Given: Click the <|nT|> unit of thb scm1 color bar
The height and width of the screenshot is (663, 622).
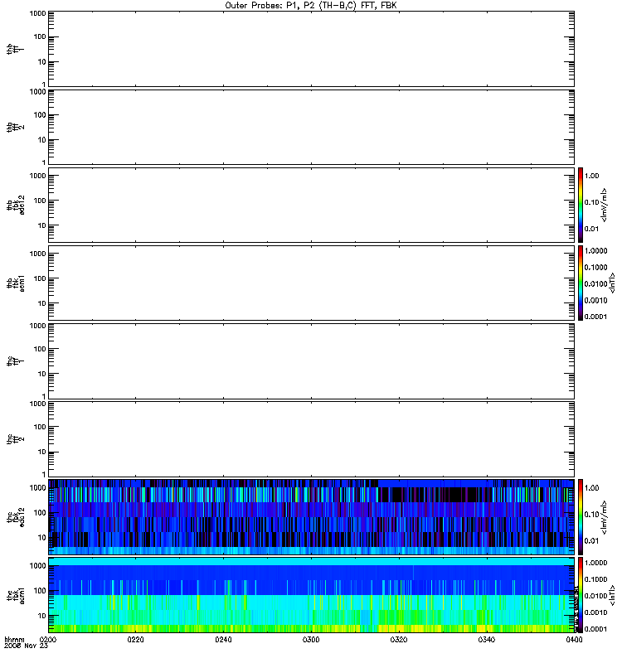Looking at the screenshot, I should 612,283.
